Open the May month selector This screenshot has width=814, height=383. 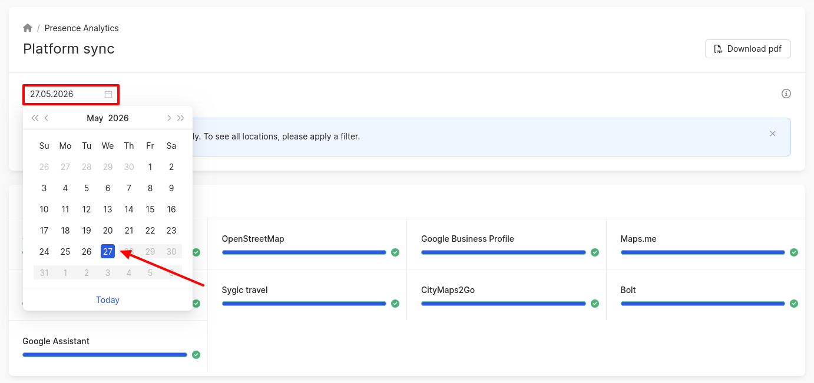pyautogui.click(x=95, y=118)
